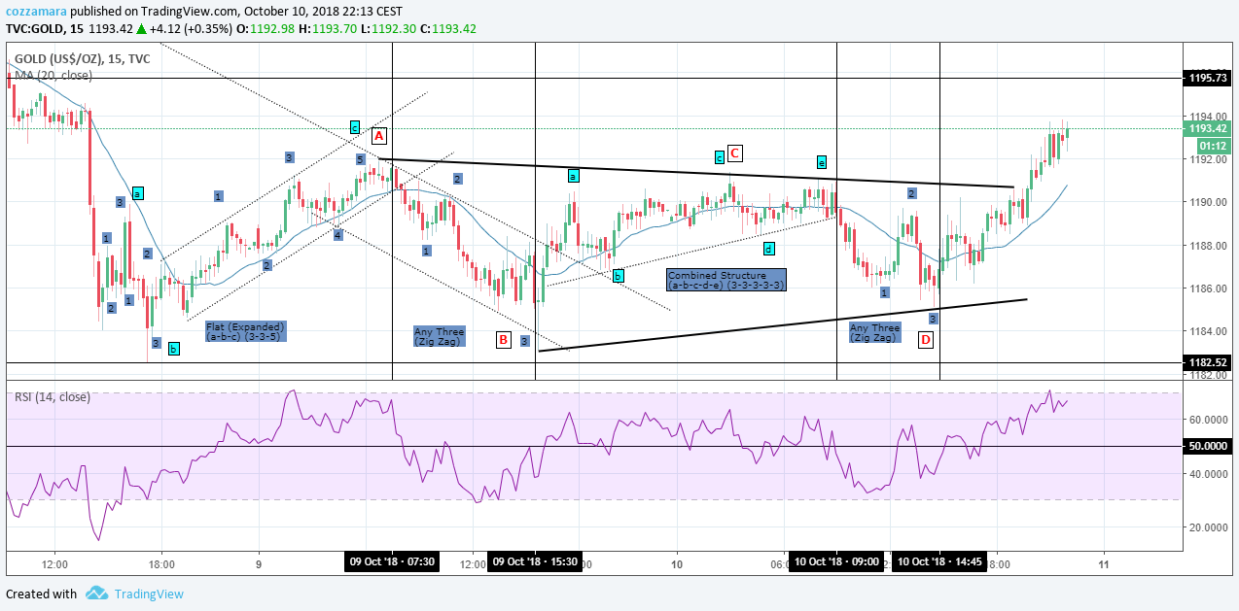1239x611 pixels.
Task: Click the Flat (Expanded) (a-b-c) annotation
Action: [x=246, y=332]
